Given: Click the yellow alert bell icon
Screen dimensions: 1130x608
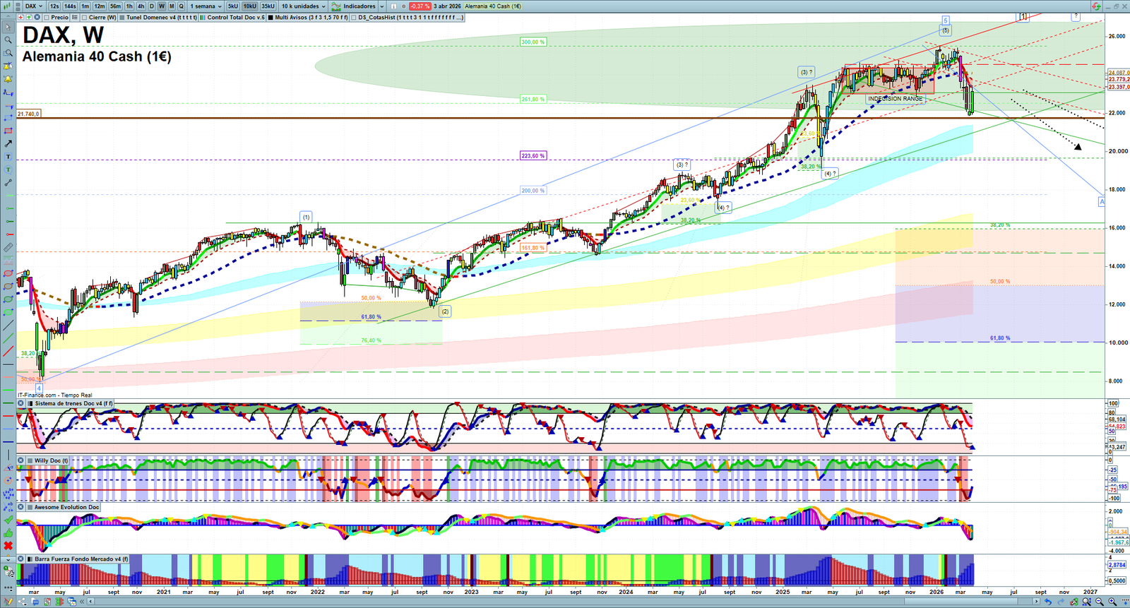Looking at the screenshot, I should [8, 79].
